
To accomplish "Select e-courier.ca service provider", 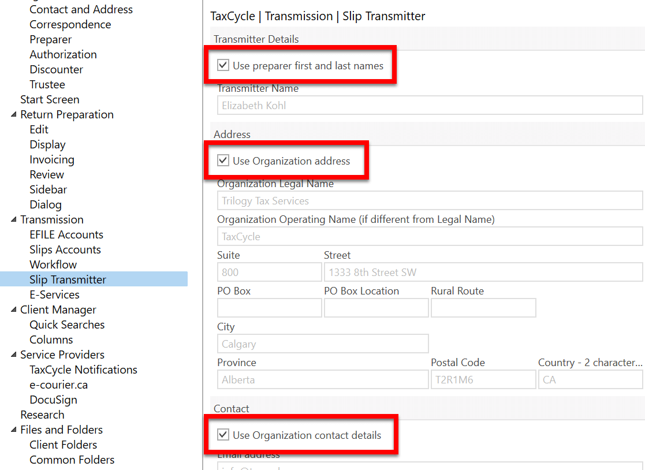I will pyautogui.click(x=58, y=385).
